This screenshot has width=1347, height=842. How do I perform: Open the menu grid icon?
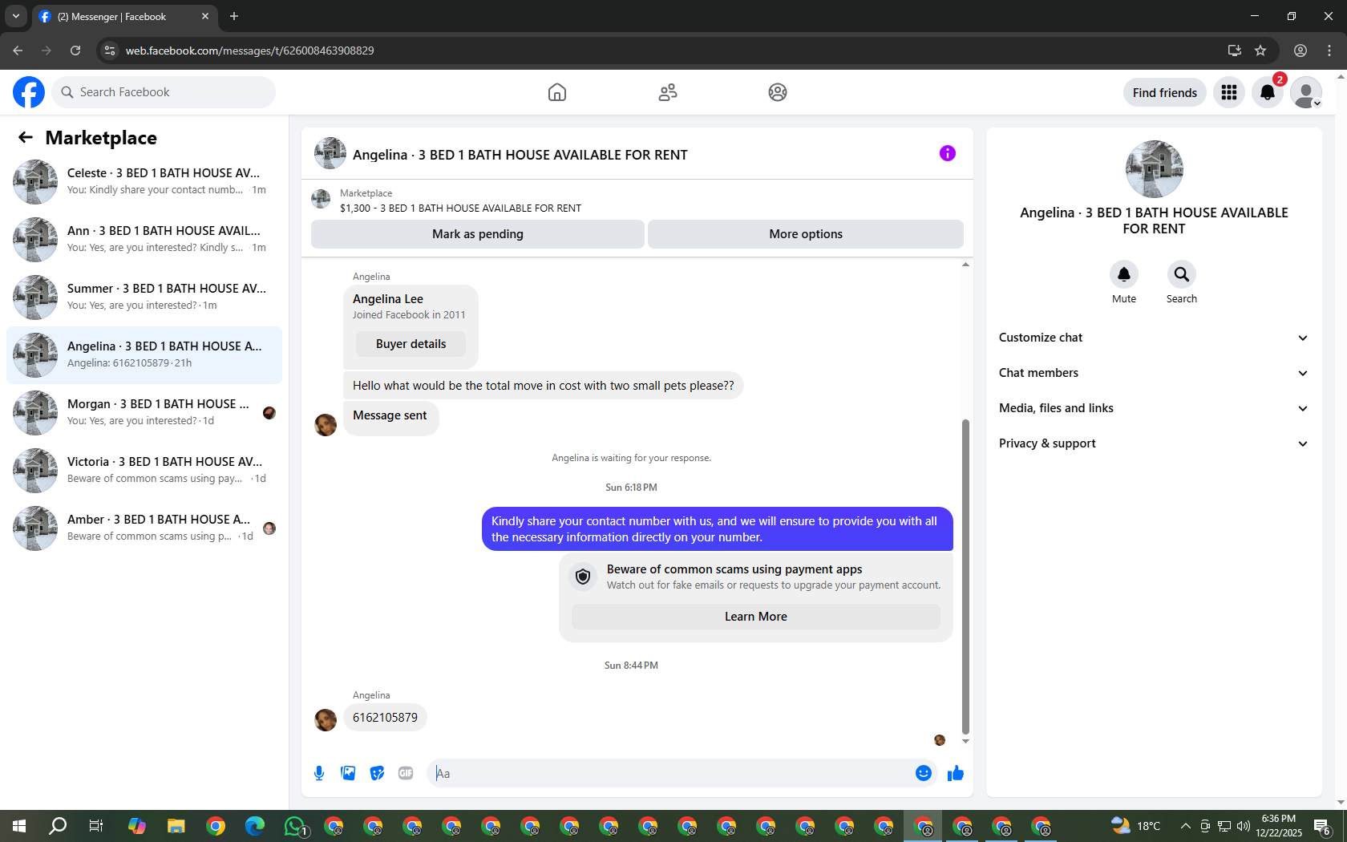point(1229,92)
